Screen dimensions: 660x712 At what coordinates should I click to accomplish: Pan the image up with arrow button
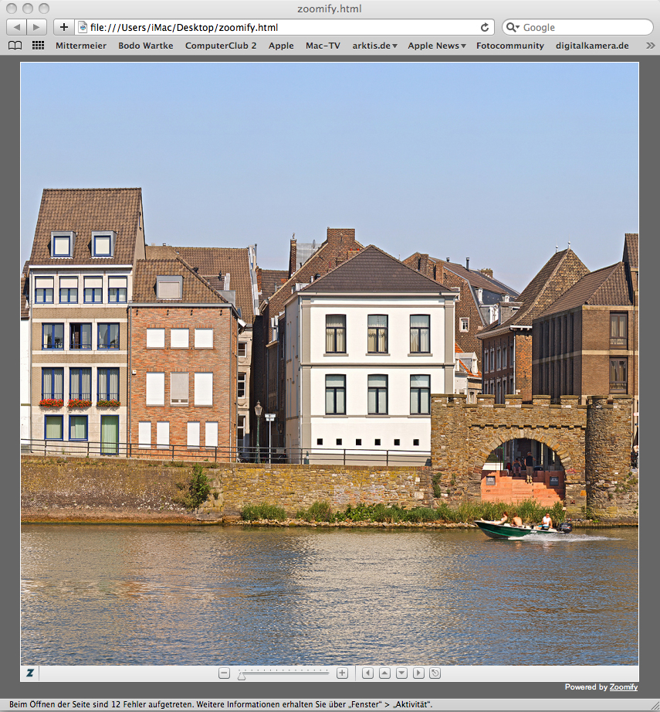coord(384,673)
